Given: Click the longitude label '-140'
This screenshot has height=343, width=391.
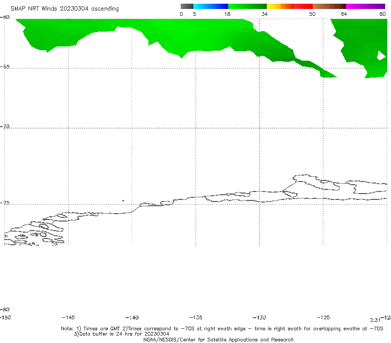Looking at the screenshot, I should click(132, 317).
